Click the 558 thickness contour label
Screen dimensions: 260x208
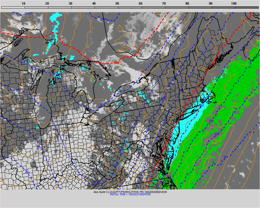click(x=216, y=134)
